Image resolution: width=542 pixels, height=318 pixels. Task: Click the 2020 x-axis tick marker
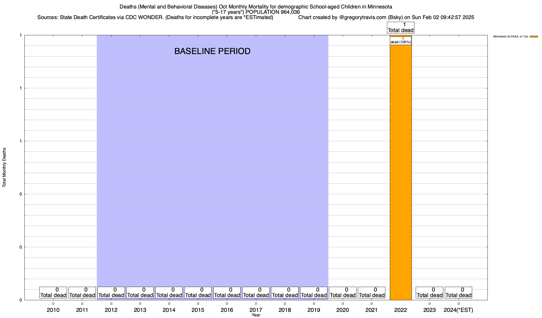tap(343, 304)
